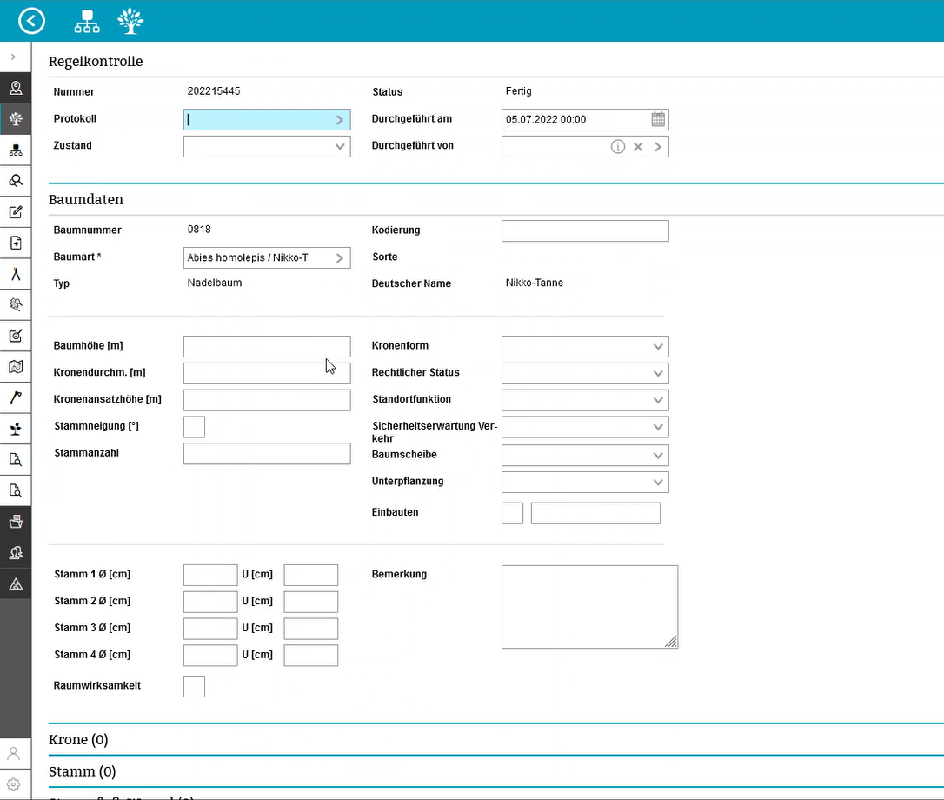Open the user profile icon at sidebar bottom
This screenshot has width=944, height=800.
[14, 754]
